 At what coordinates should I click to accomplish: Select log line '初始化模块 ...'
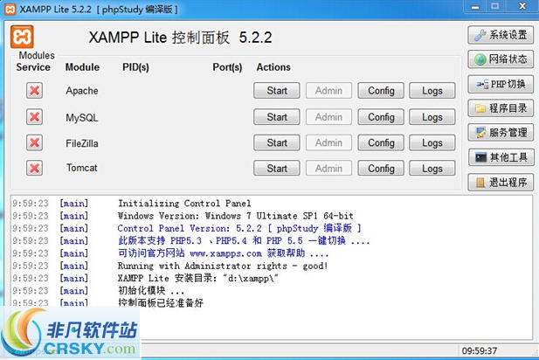[151, 291]
